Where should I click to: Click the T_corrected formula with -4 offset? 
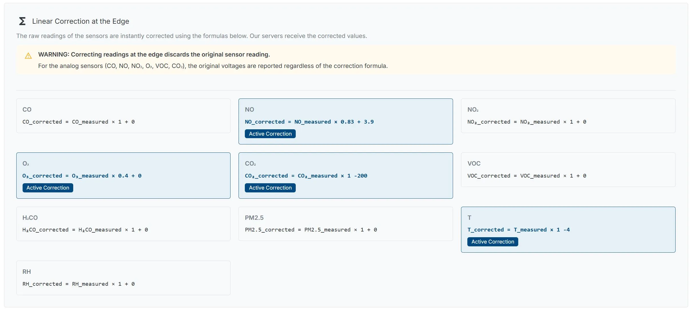(x=518, y=230)
